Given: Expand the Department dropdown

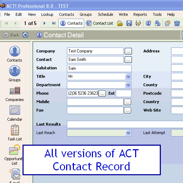Looking at the screenshot, I should 128,85.
